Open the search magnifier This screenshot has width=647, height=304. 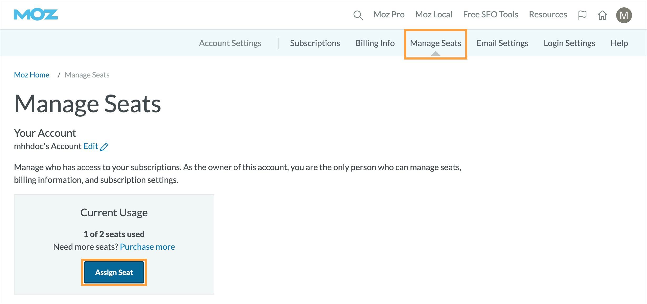[x=358, y=15]
